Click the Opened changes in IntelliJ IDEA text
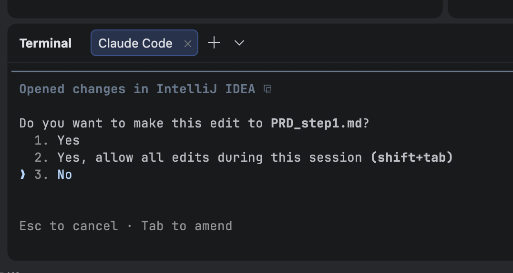This screenshot has width=513, height=273. (137, 89)
